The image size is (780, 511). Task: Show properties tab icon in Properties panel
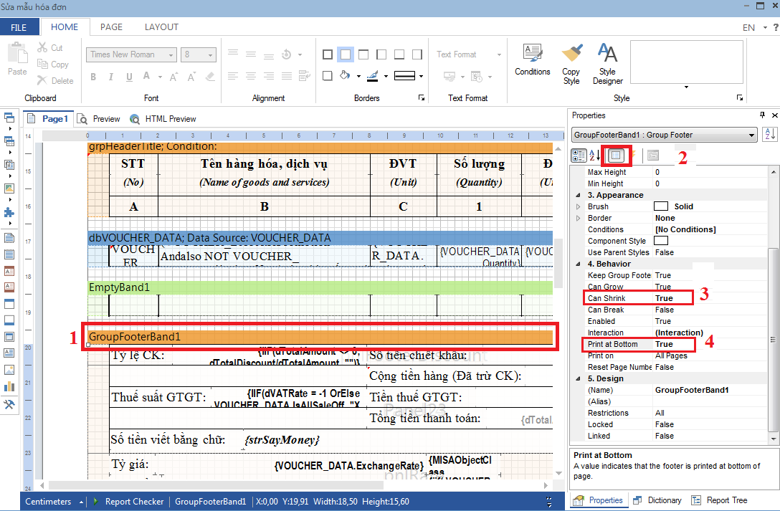pyautogui.click(x=616, y=156)
